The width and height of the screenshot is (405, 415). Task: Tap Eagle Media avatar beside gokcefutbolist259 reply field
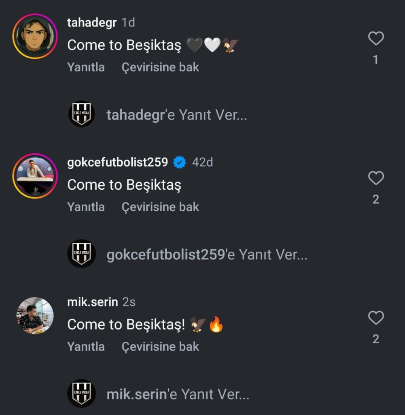click(x=81, y=254)
